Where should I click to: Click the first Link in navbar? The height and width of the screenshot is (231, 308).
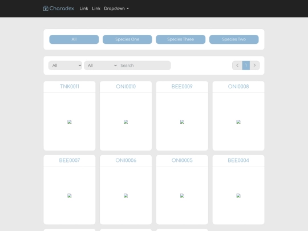[84, 9]
